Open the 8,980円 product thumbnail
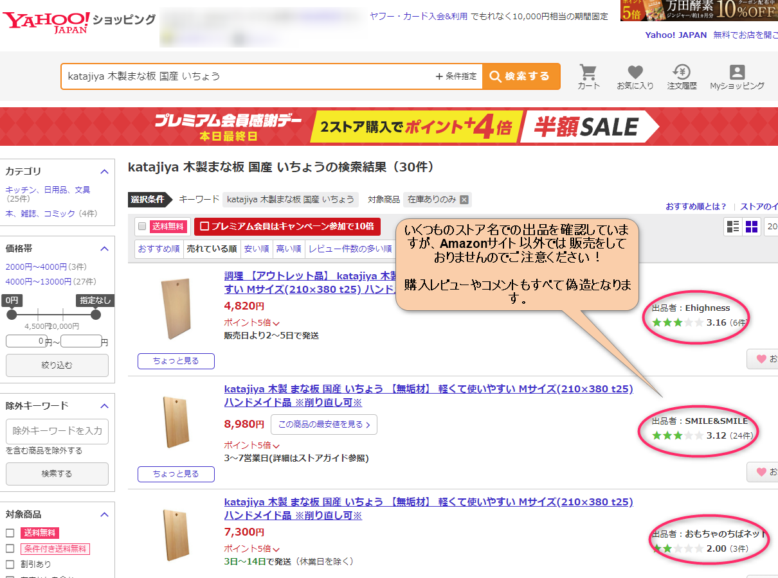Image resolution: width=778 pixels, height=578 pixels. [x=176, y=421]
